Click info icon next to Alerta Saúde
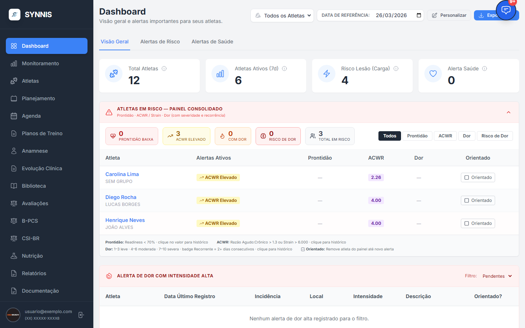 click(x=485, y=69)
